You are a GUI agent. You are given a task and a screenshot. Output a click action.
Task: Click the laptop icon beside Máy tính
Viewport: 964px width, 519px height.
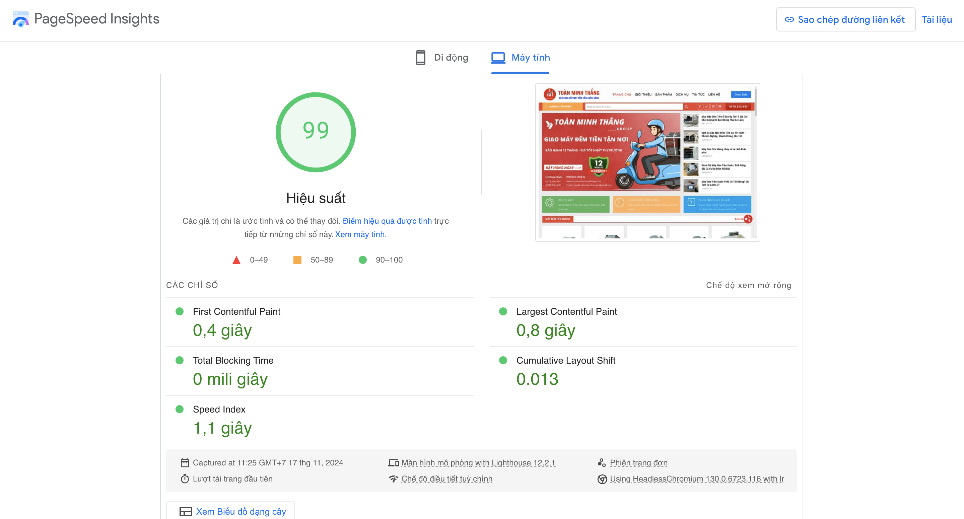point(498,58)
